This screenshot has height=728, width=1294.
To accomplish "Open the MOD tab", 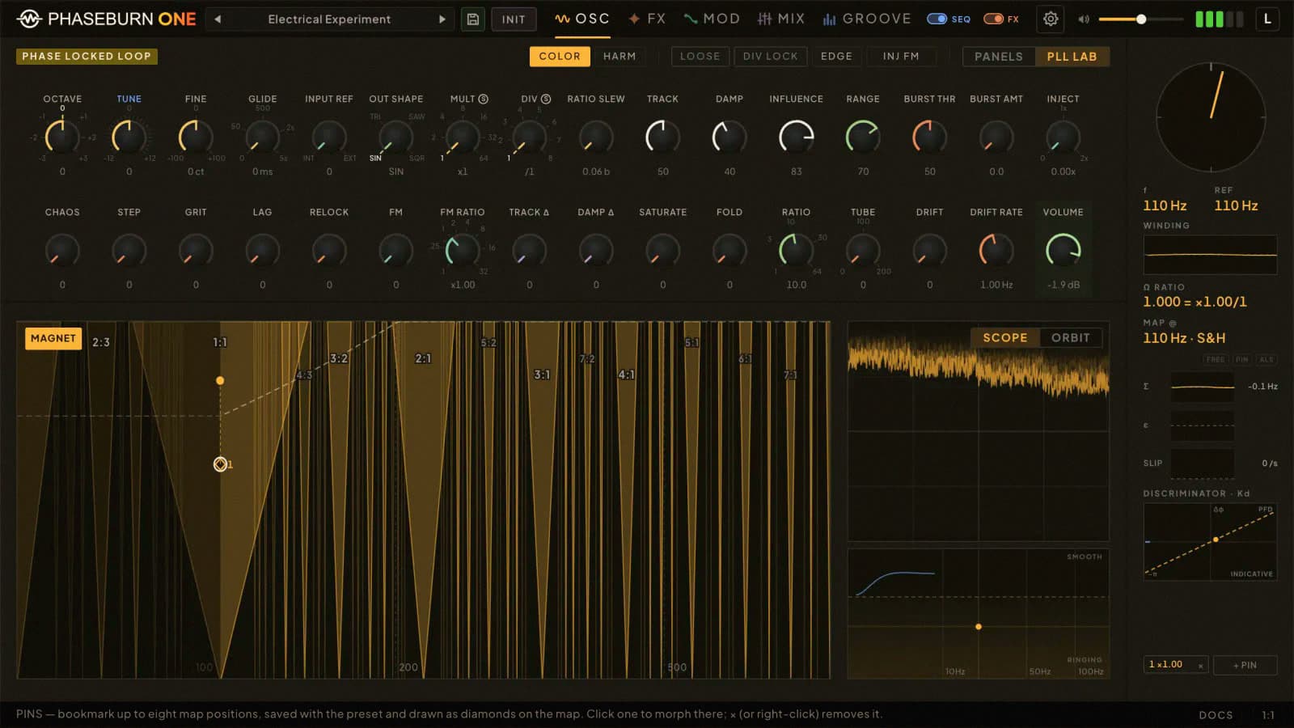I will click(x=712, y=19).
